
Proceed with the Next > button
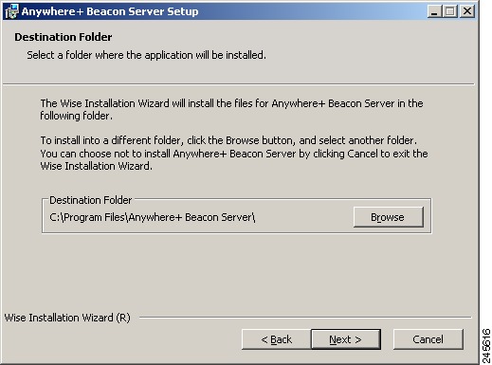click(346, 339)
